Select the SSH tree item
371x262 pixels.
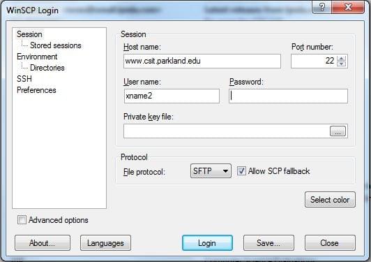point(24,79)
